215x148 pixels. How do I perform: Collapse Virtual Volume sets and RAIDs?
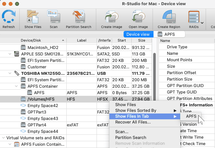pyautogui.click(x=4, y=138)
